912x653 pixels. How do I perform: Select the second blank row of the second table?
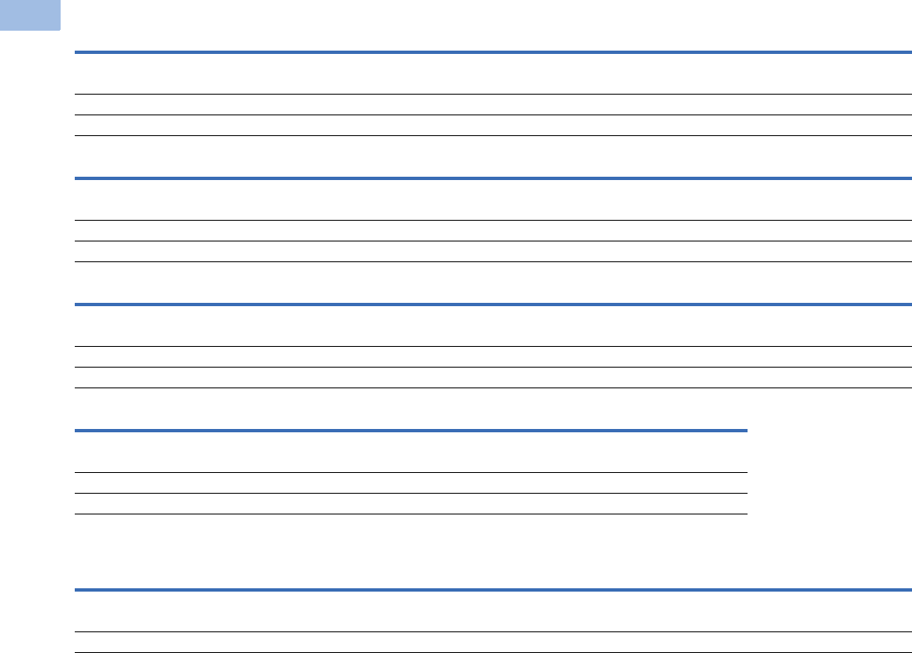493,251
